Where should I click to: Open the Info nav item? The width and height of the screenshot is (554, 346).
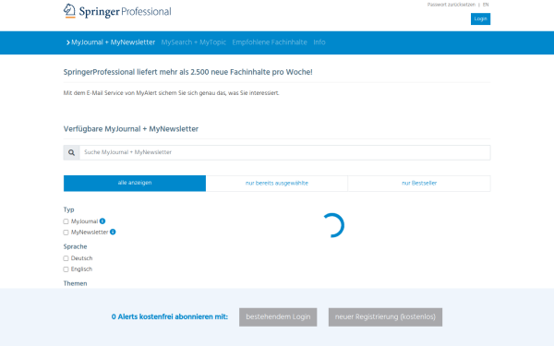tap(319, 42)
